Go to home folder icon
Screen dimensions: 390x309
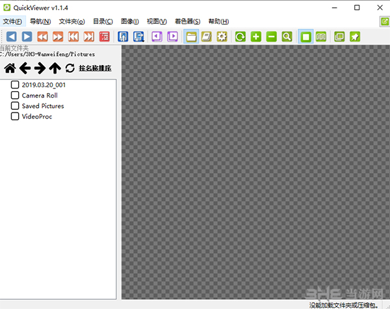coord(10,68)
